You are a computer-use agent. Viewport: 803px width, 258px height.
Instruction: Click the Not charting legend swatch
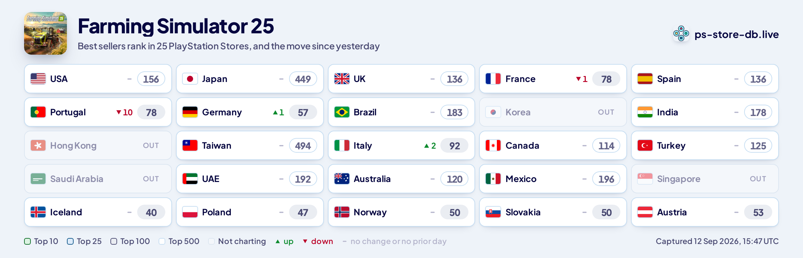[x=211, y=241]
